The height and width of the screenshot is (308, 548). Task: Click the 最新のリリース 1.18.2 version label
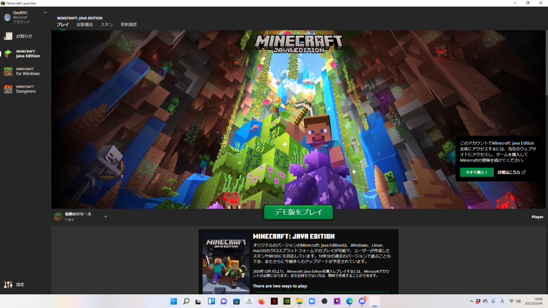click(x=77, y=216)
